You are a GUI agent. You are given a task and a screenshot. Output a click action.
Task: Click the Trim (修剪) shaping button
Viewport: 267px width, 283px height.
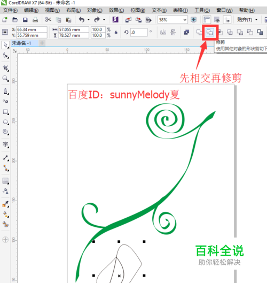tap(209, 33)
